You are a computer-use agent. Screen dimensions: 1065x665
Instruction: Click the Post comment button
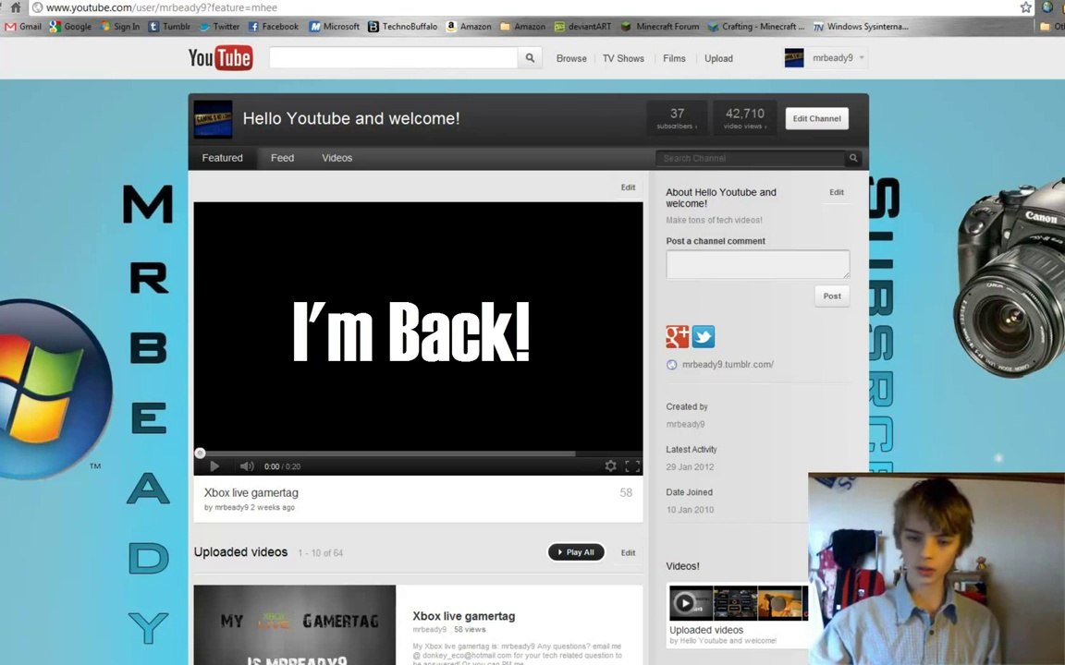832,296
